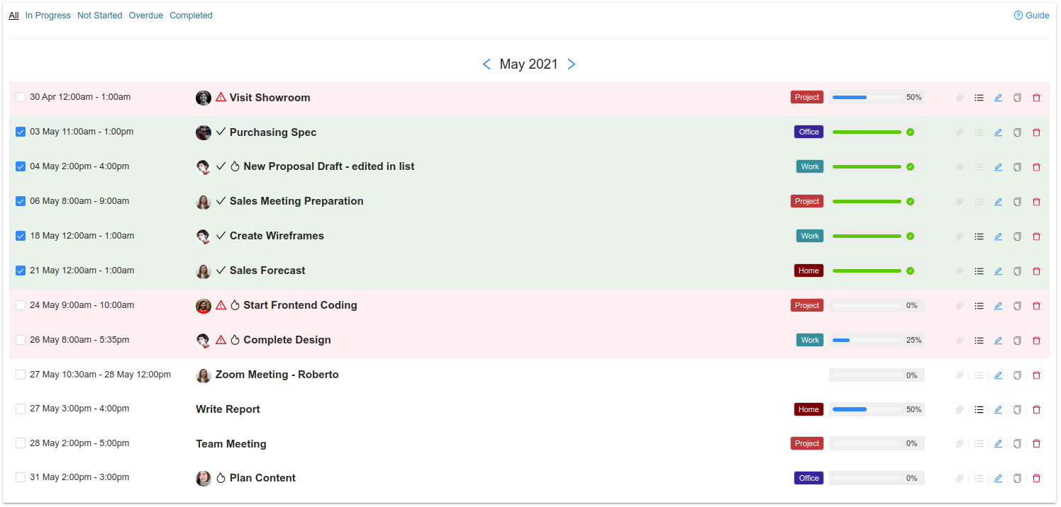Open attachments for Start Frontend Coding
Image resolution: width=1061 pixels, height=507 pixels.
(x=960, y=306)
